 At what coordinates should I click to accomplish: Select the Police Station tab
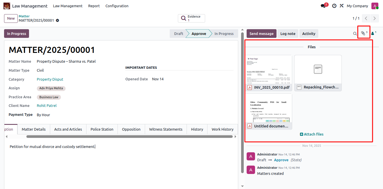[102, 129]
